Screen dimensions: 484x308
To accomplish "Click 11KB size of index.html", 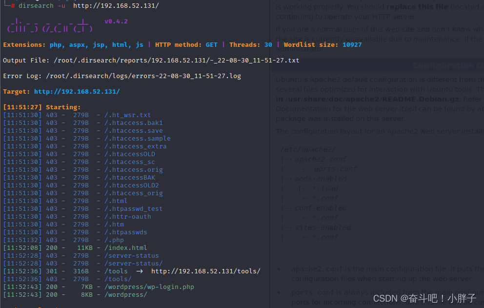I will [84, 248].
